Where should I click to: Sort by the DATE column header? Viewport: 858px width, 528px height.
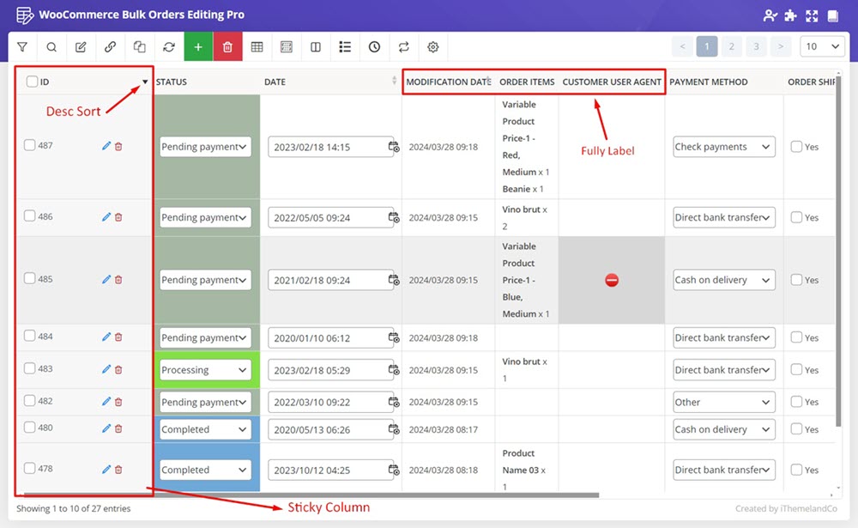point(275,82)
